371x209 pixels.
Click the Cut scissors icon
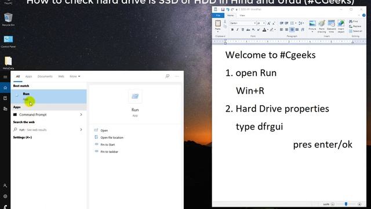[x=225, y=21]
